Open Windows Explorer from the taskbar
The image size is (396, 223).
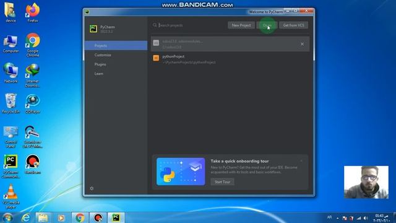click(43, 217)
